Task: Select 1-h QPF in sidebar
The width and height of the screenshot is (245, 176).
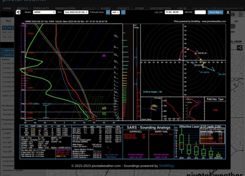Action: (x=7, y=133)
